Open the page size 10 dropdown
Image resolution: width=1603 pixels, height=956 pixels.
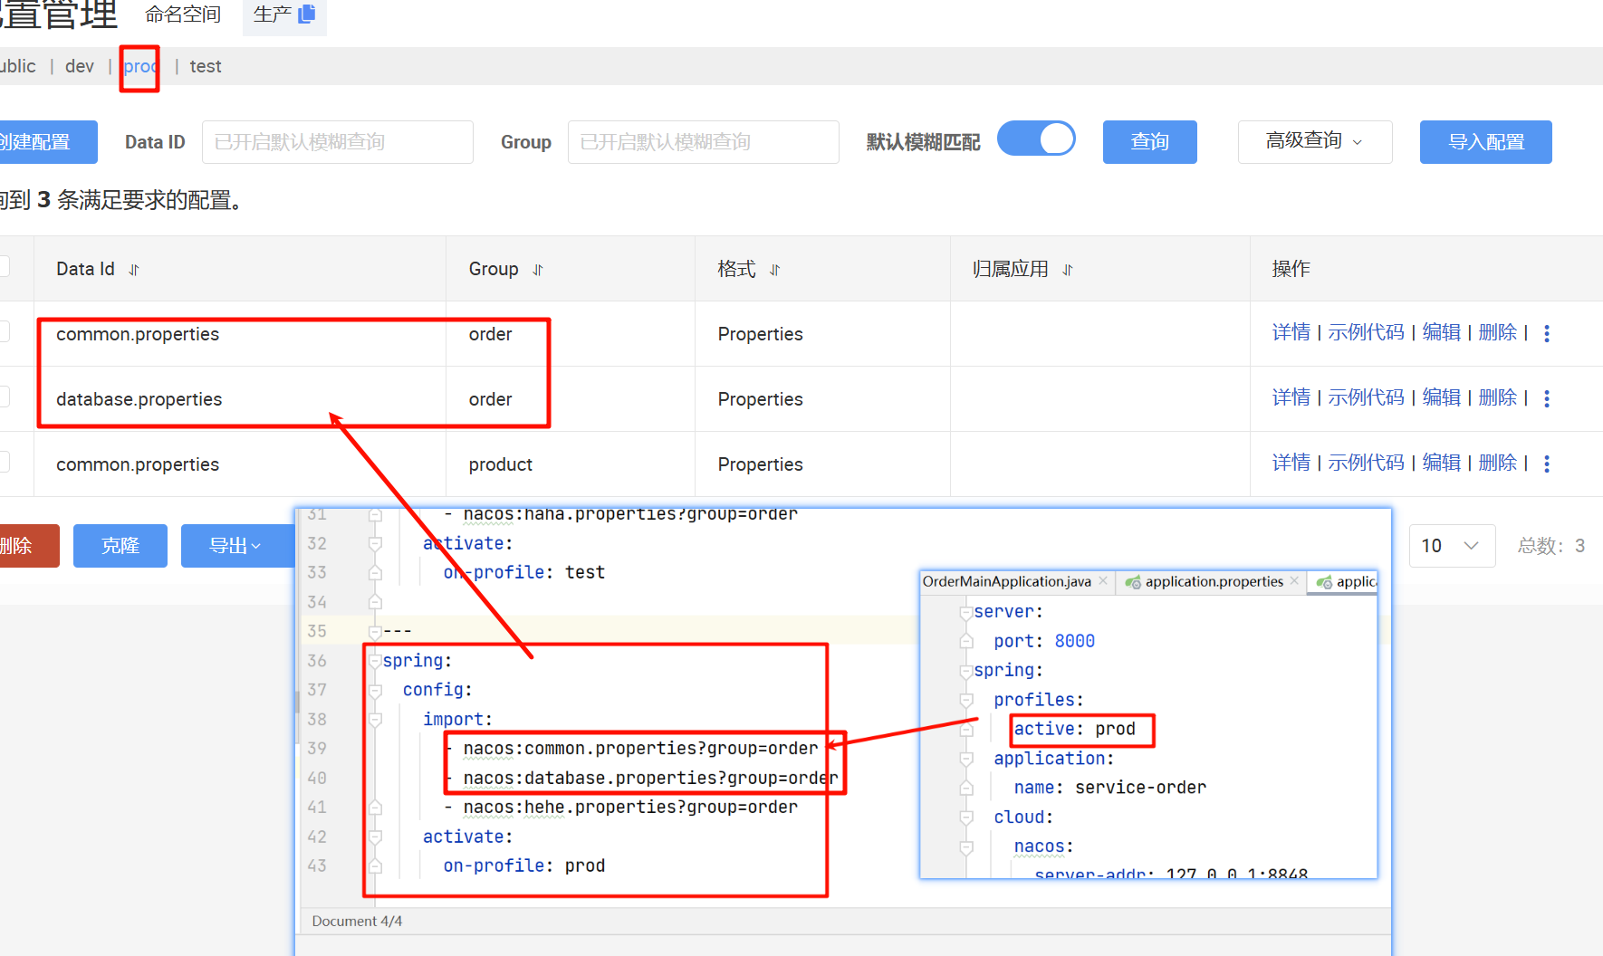tap(1452, 546)
